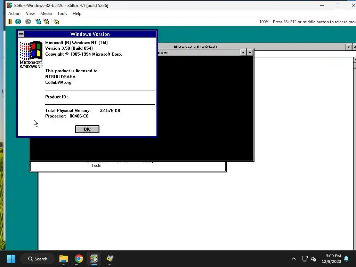Open notifications bell icon

tap(347, 259)
